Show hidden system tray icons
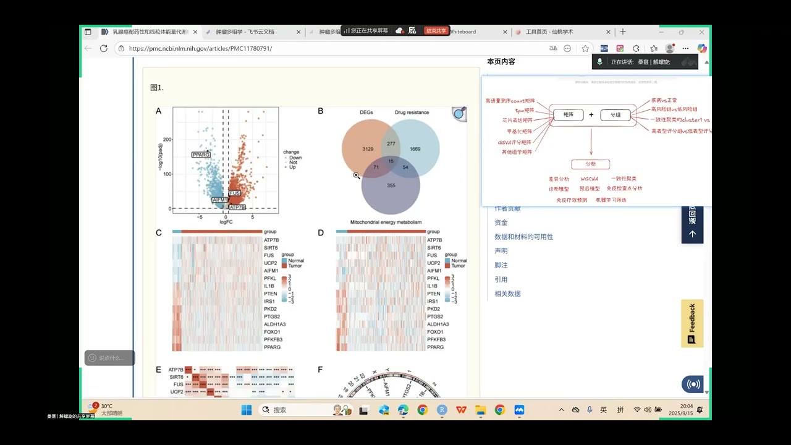The image size is (791, 445). [x=561, y=410]
